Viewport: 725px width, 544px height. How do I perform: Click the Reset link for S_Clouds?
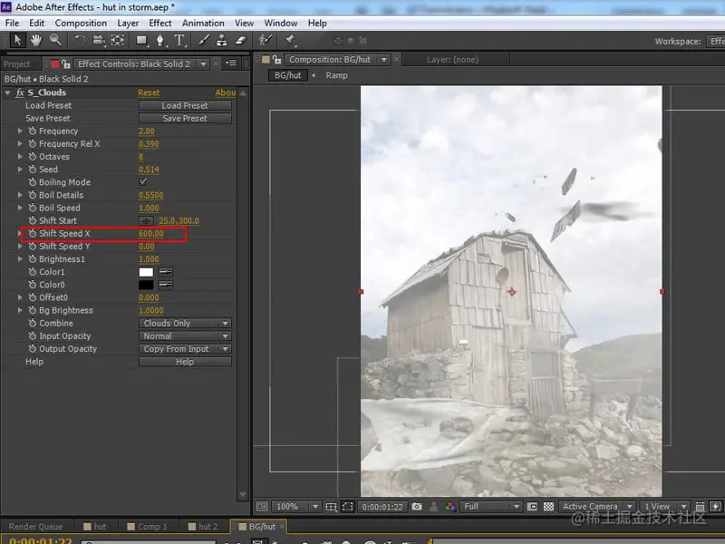149,92
